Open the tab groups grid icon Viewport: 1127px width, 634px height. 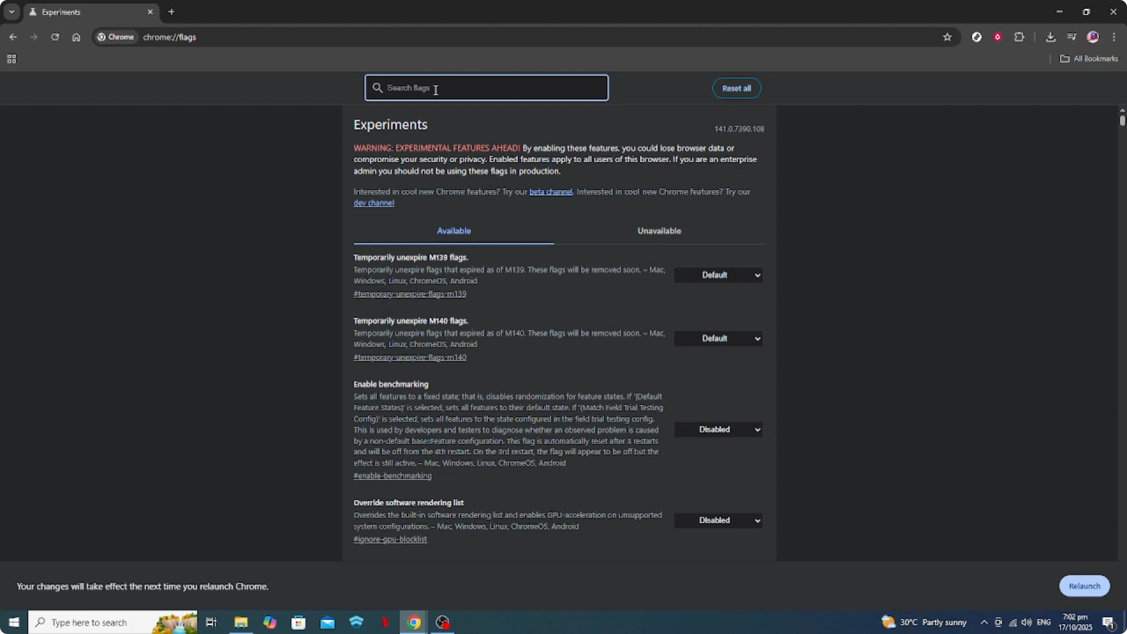point(11,58)
